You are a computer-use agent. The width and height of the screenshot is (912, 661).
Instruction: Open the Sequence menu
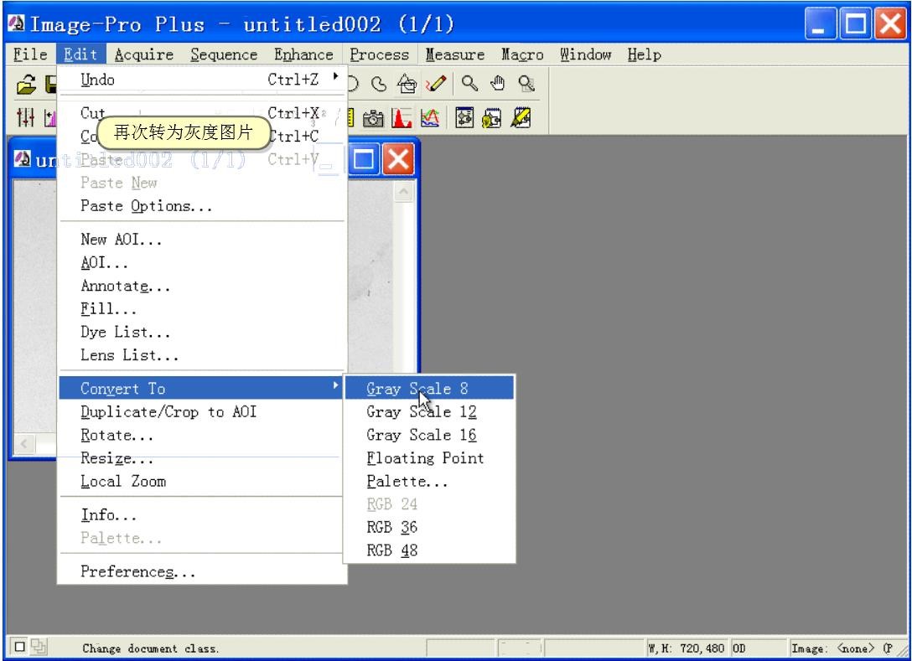[x=224, y=54]
